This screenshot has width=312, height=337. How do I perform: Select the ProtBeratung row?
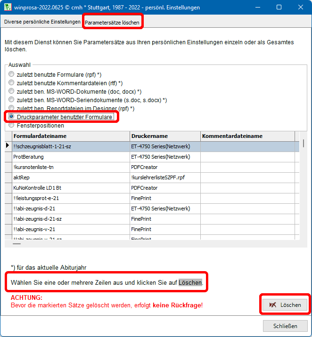click(71, 157)
